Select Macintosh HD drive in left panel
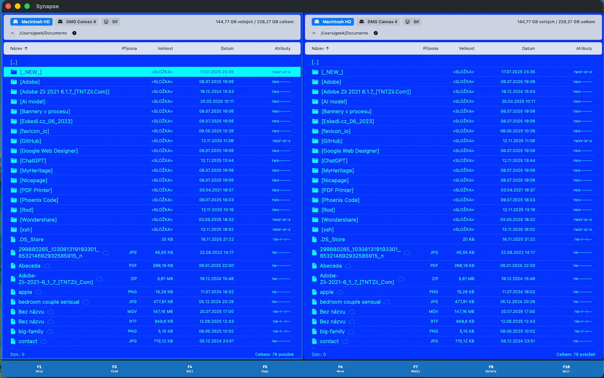 (x=32, y=22)
